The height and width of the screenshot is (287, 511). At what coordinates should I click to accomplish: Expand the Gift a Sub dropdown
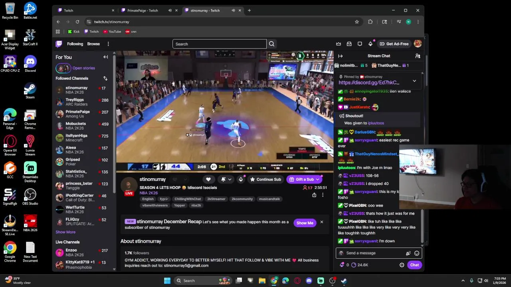[x=318, y=179]
